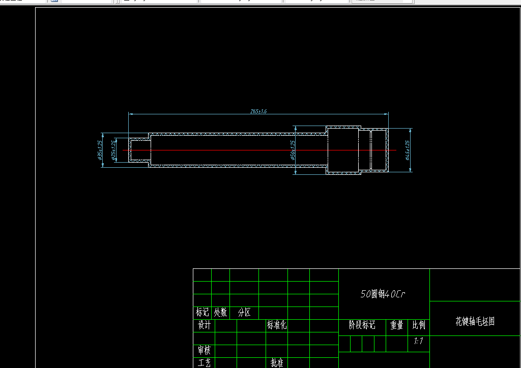Select the ø50±1.25 diameter dimension text
521x368 pixels.
[293, 150]
